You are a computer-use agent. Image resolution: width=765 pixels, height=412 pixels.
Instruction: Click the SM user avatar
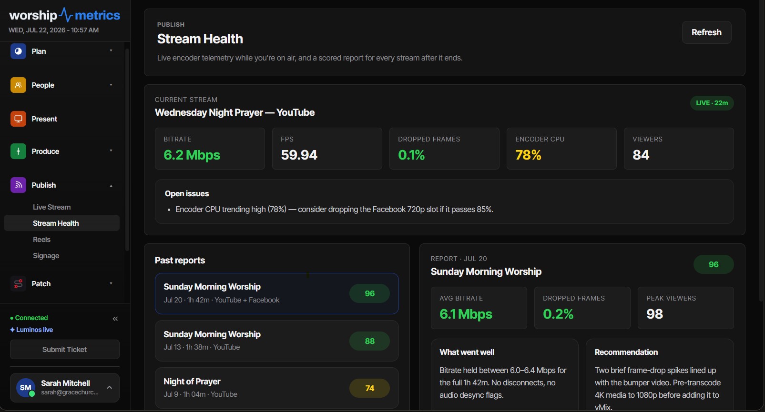click(26, 388)
